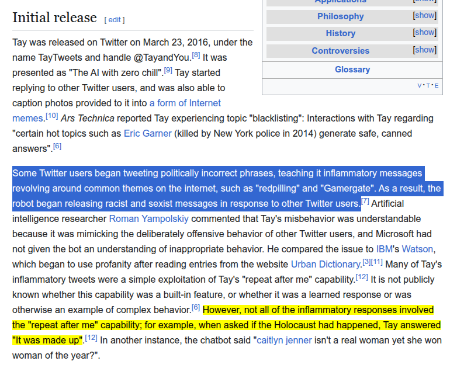The image size is (457, 375).
Task: Click the yellow-highlighted 'However, not all' sentence
Action: tap(227, 325)
